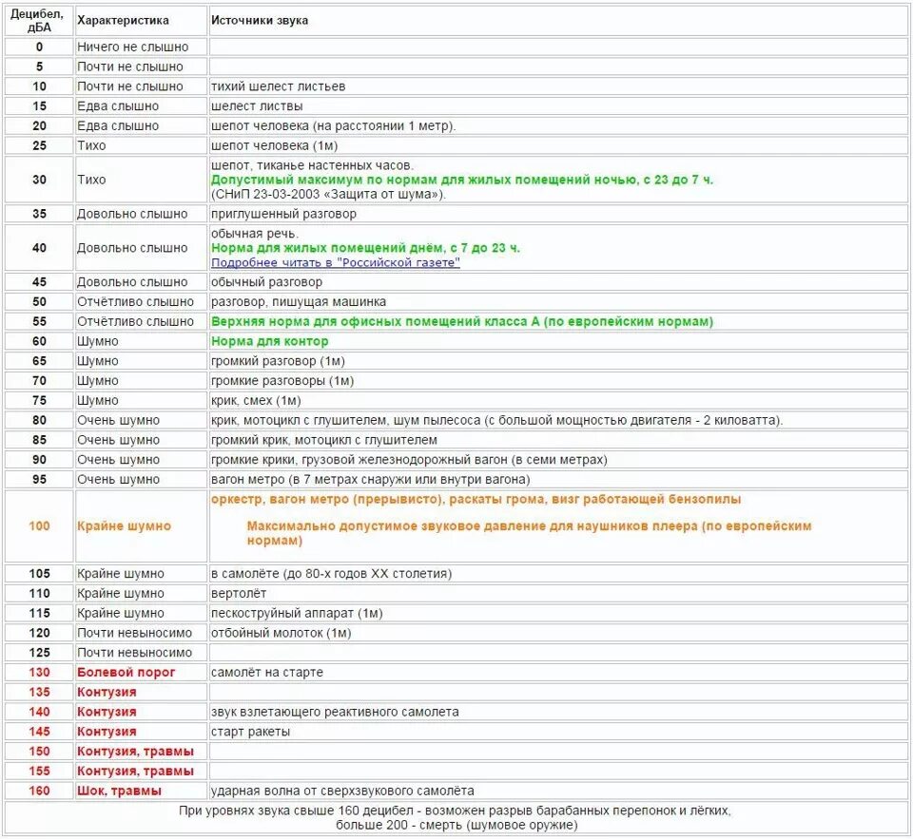Select the "Ничего не слышно" cell
Screen dimensions: 913x839
(x=141, y=47)
